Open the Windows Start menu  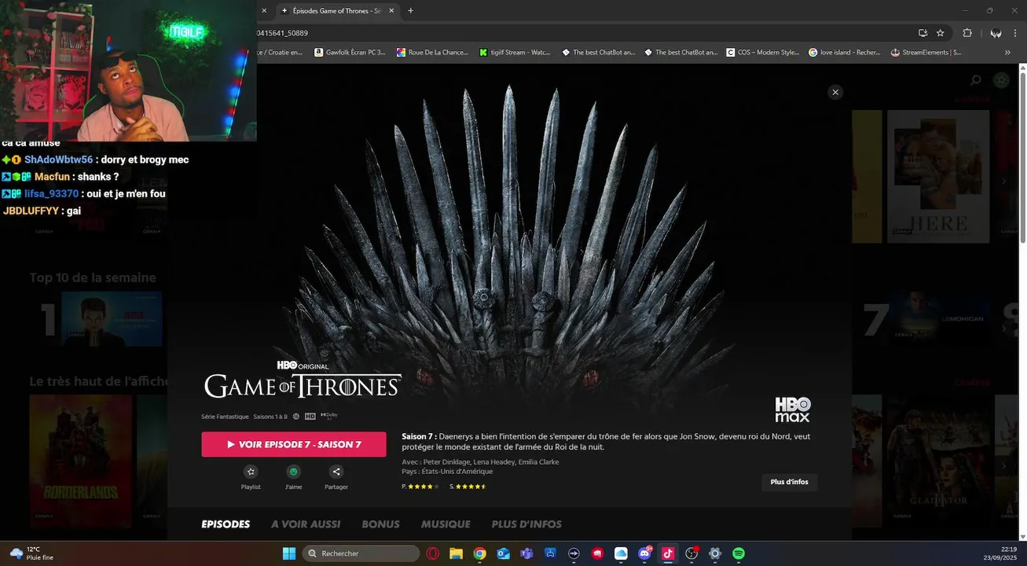tap(289, 553)
